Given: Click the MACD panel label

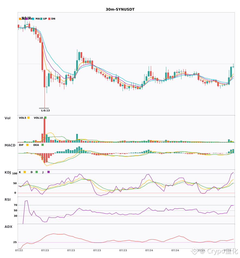Looking at the screenshot, I should click(x=10, y=145).
